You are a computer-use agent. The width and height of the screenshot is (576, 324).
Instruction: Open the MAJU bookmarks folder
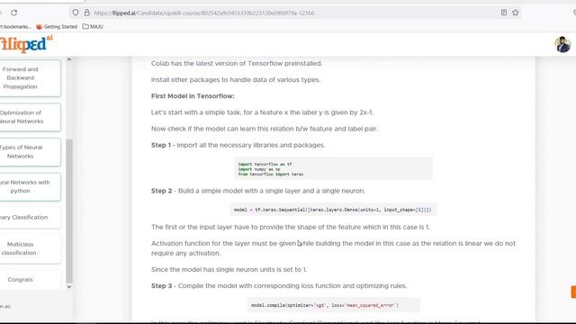coord(93,26)
